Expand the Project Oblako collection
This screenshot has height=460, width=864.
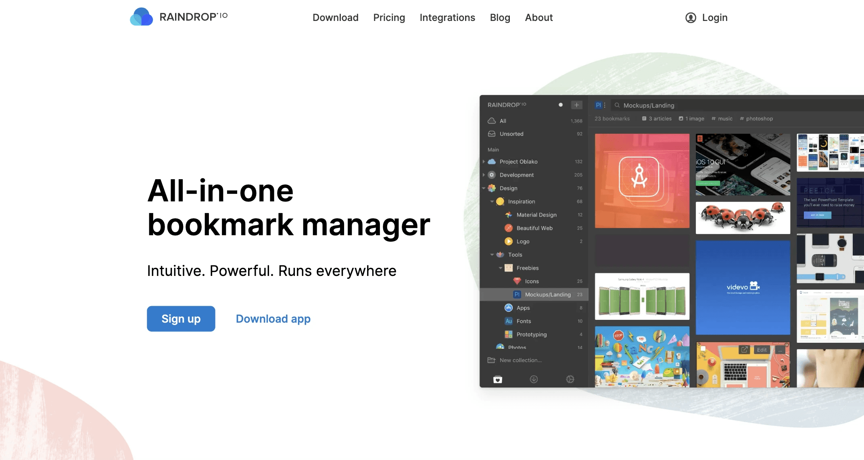[x=484, y=162]
